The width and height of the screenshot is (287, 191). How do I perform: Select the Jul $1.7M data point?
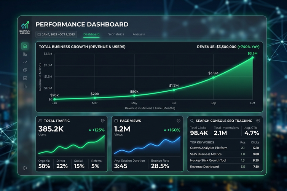pos(174,90)
